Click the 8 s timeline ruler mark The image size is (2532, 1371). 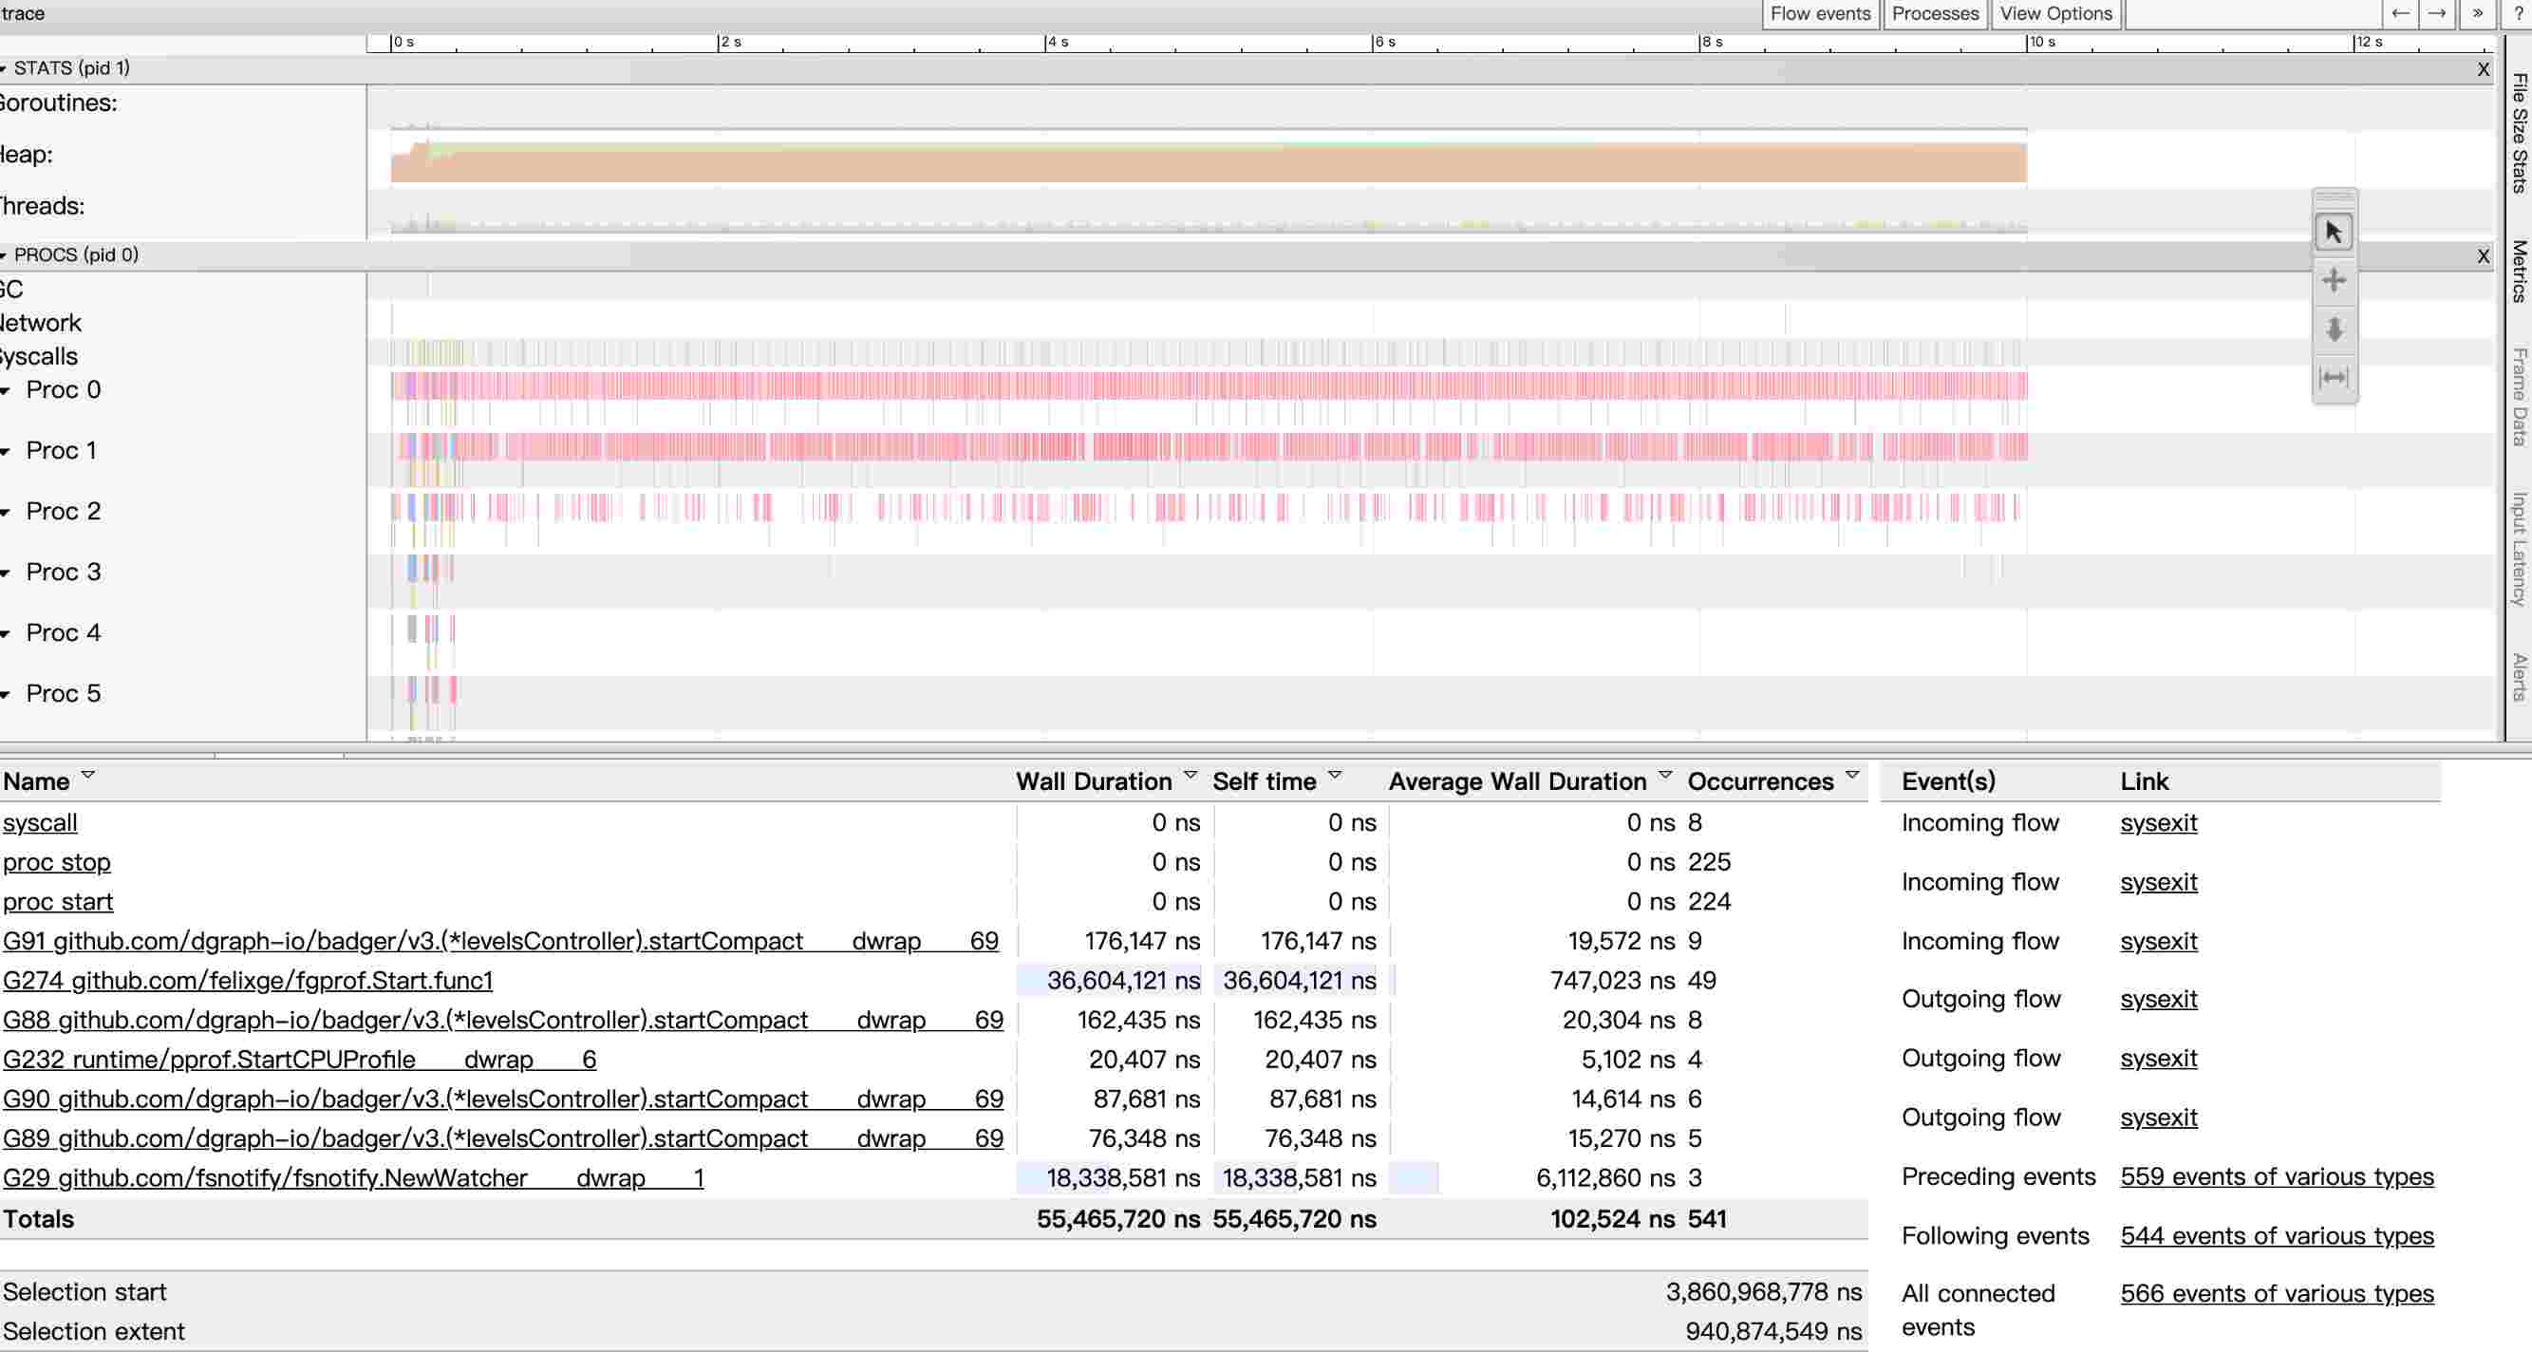[x=1712, y=43]
